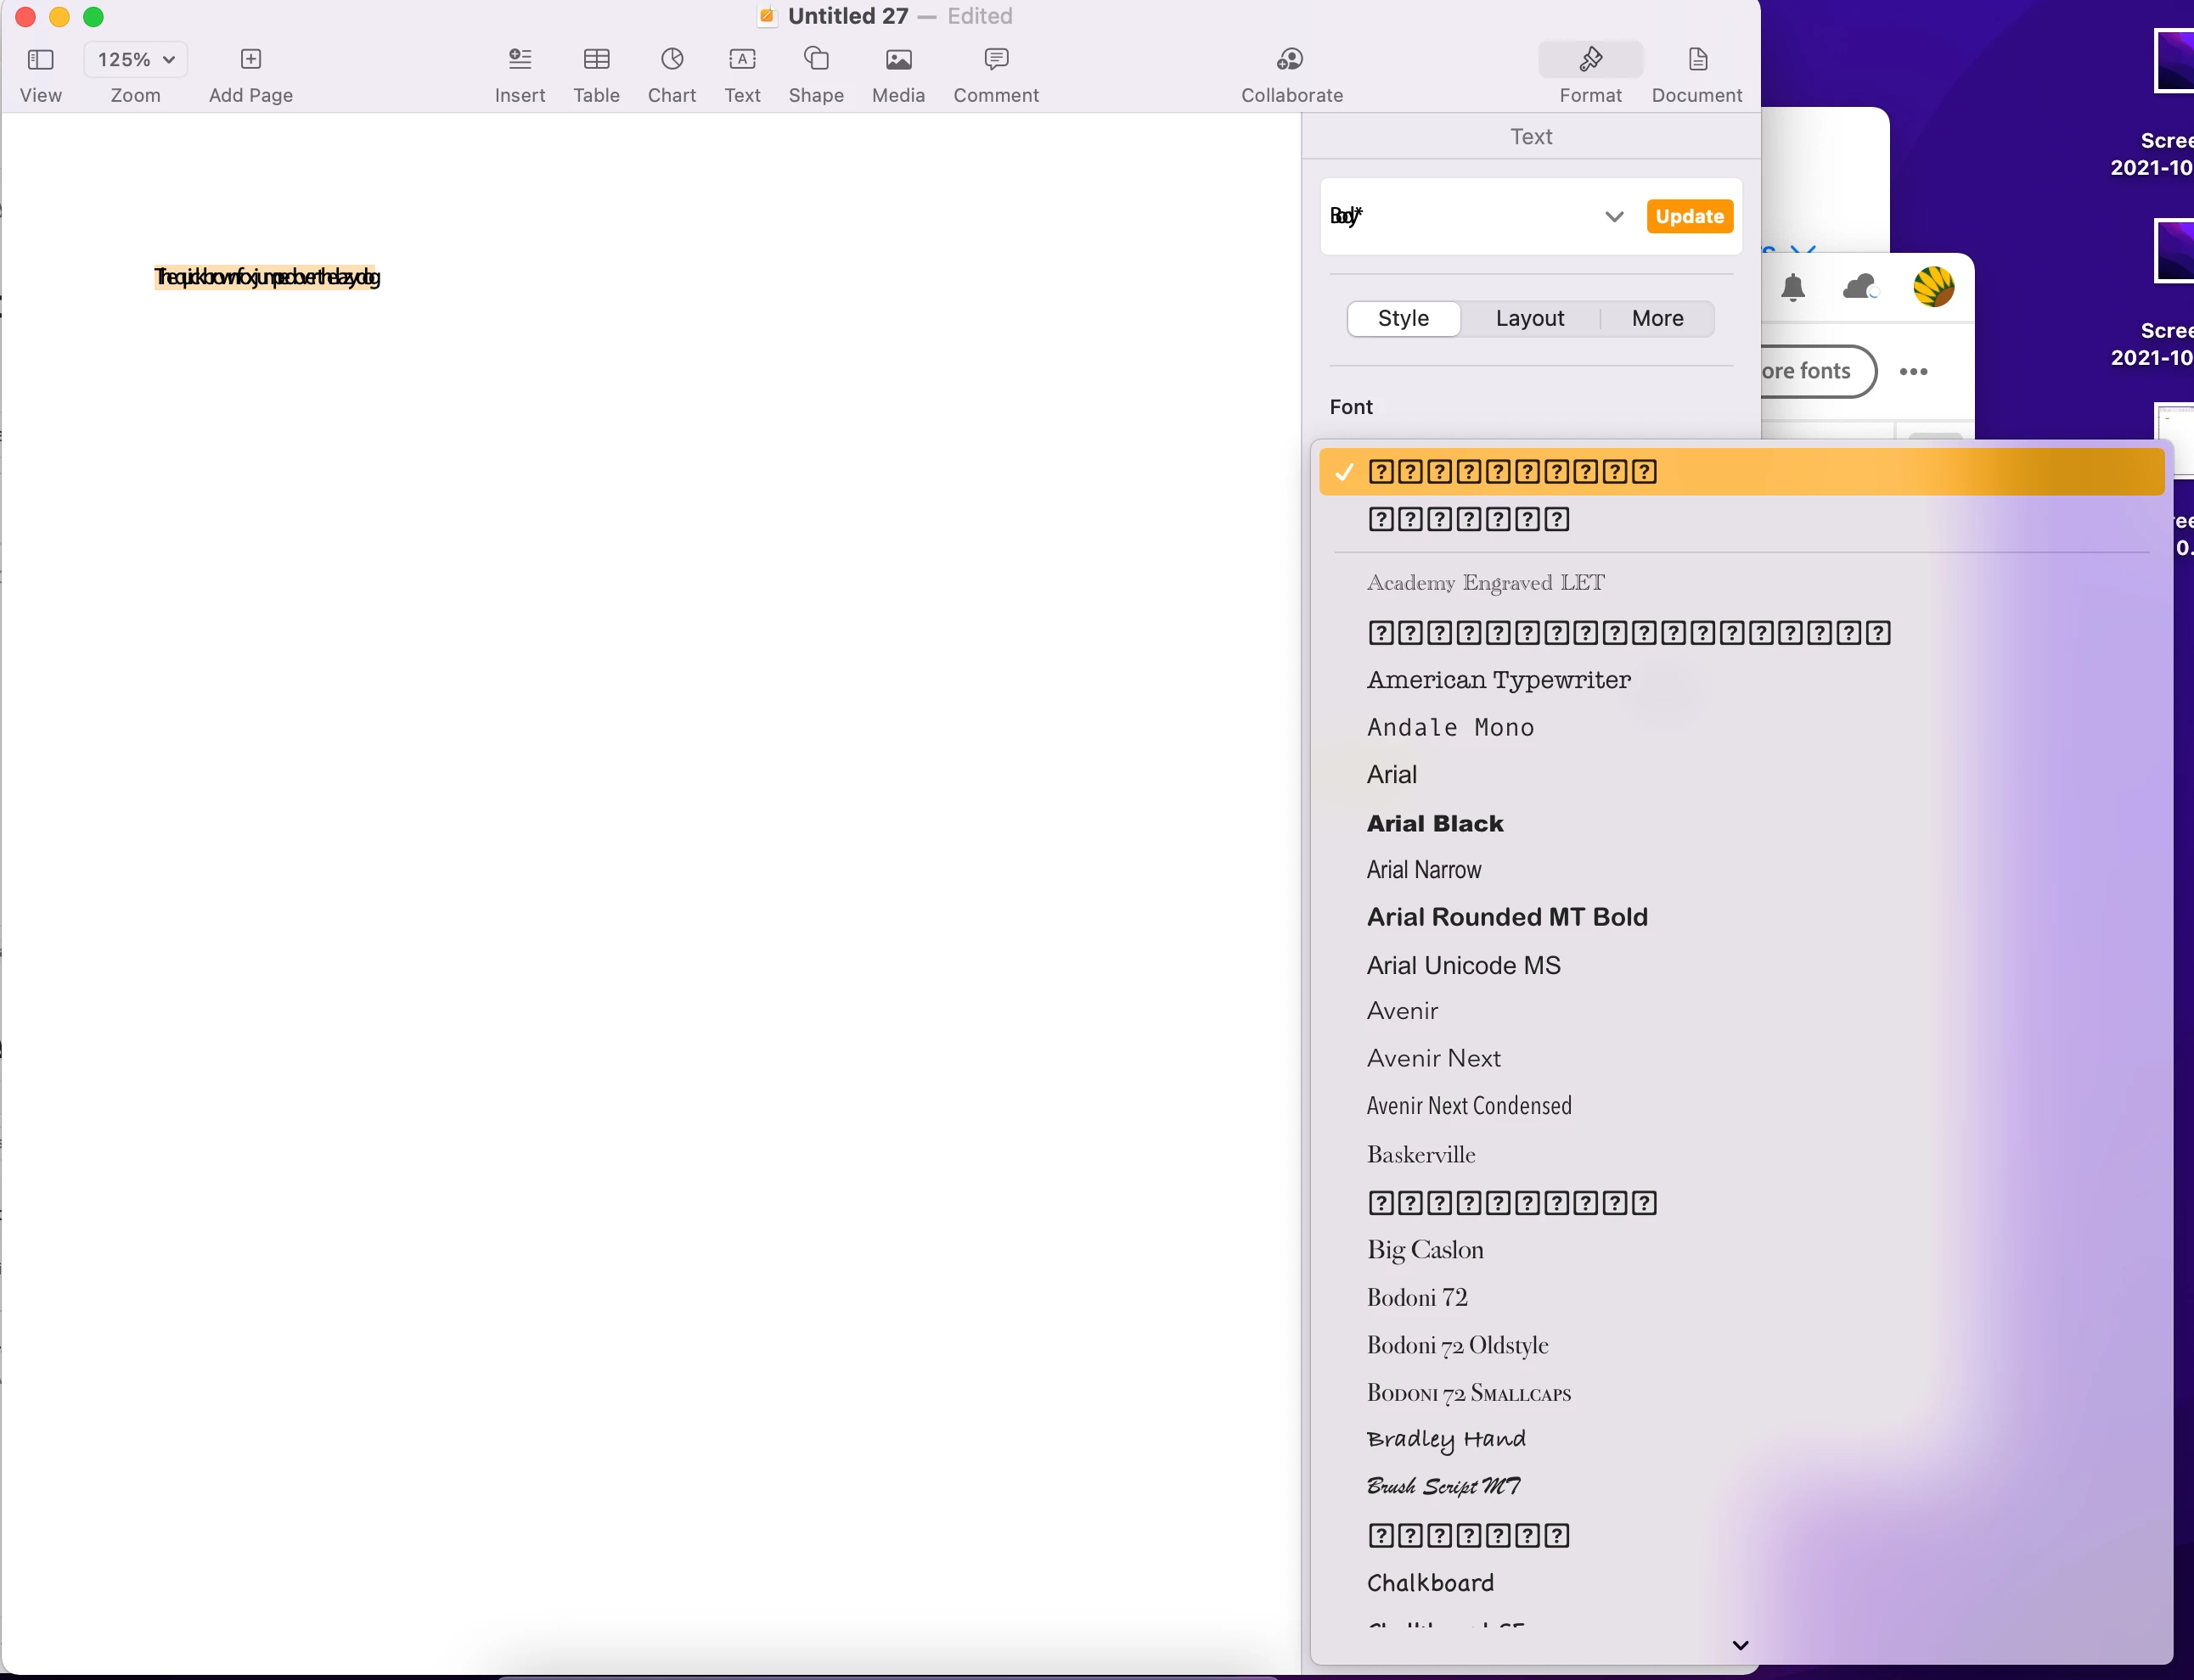
Task: Open the Insert menu icon
Action: (520, 60)
